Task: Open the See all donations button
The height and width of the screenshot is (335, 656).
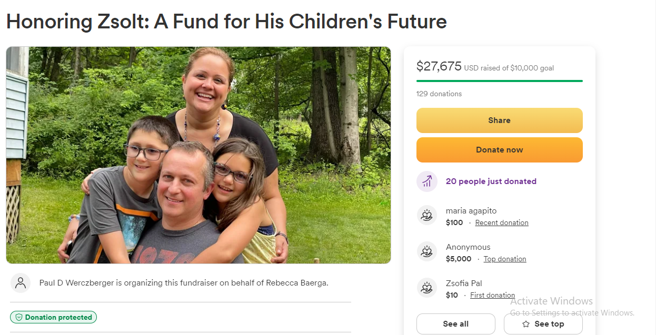Action: tap(456, 324)
